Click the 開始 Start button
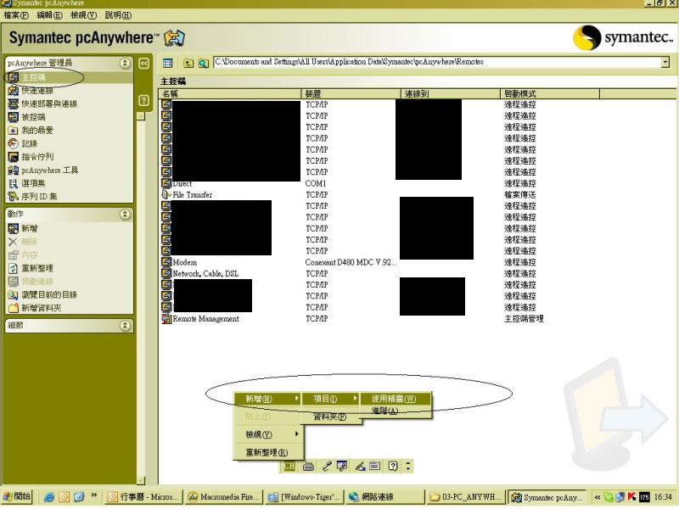The image size is (679, 509). tap(17, 496)
